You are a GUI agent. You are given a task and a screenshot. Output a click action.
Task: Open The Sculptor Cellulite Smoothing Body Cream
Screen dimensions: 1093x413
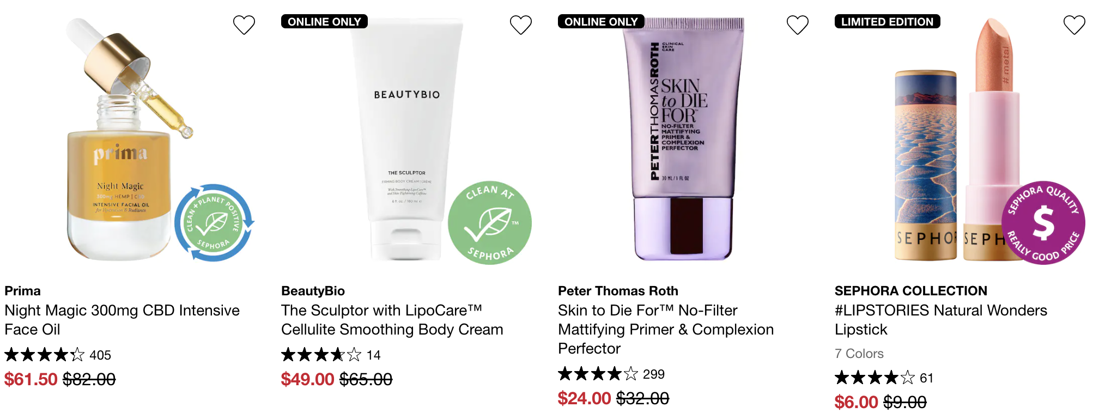tap(392, 320)
